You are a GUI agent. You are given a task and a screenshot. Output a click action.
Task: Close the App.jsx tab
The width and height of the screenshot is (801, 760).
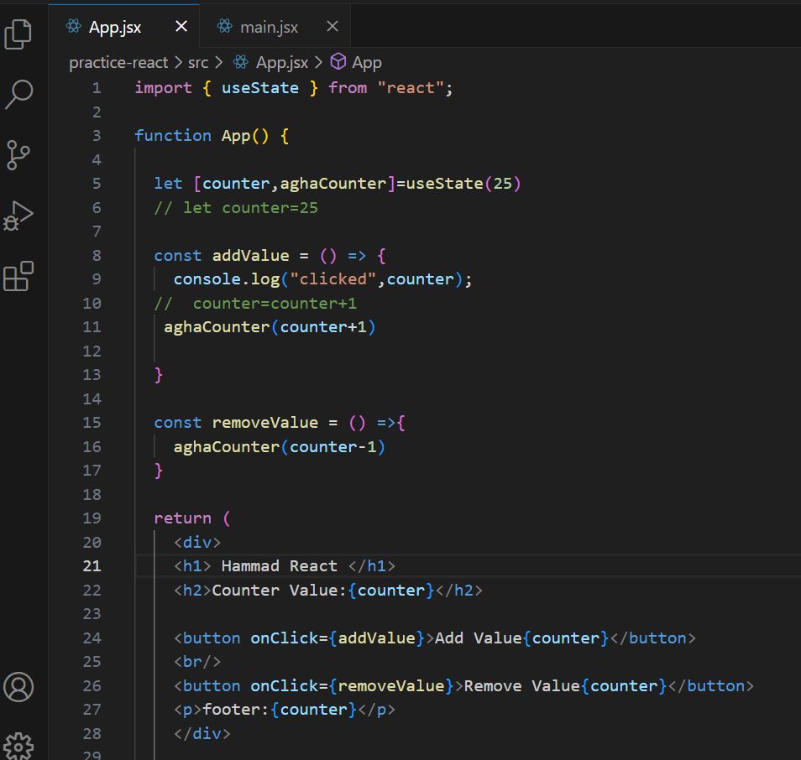[x=181, y=26]
